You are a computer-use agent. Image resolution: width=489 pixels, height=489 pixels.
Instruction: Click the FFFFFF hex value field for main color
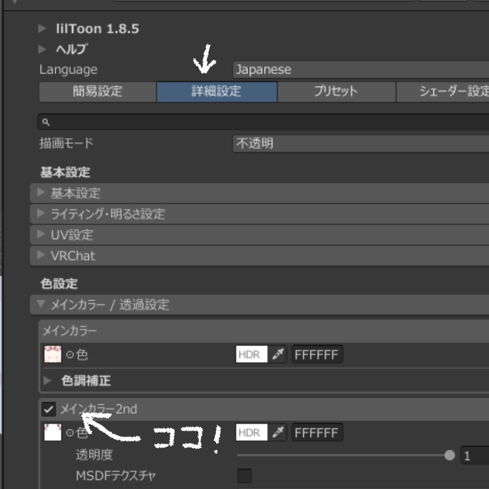click(x=317, y=354)
